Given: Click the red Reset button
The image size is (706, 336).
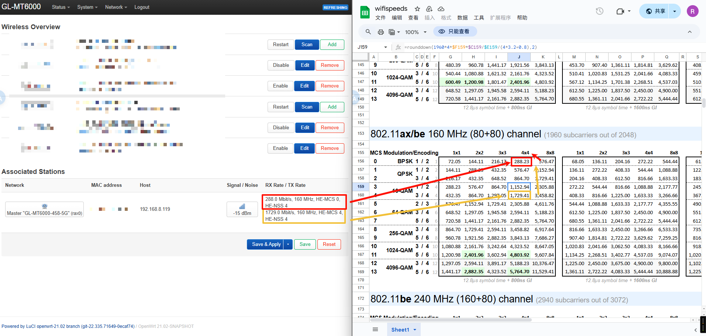Looking at the screenshot, I should click(x=329, y=244).
